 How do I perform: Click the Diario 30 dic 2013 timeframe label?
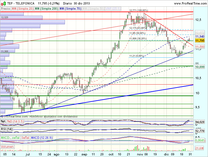[76, 3]
